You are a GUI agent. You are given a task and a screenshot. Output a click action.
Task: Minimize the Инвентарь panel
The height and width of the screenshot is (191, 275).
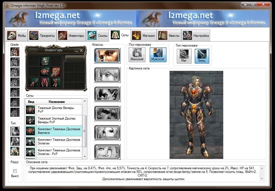(77, 51)
